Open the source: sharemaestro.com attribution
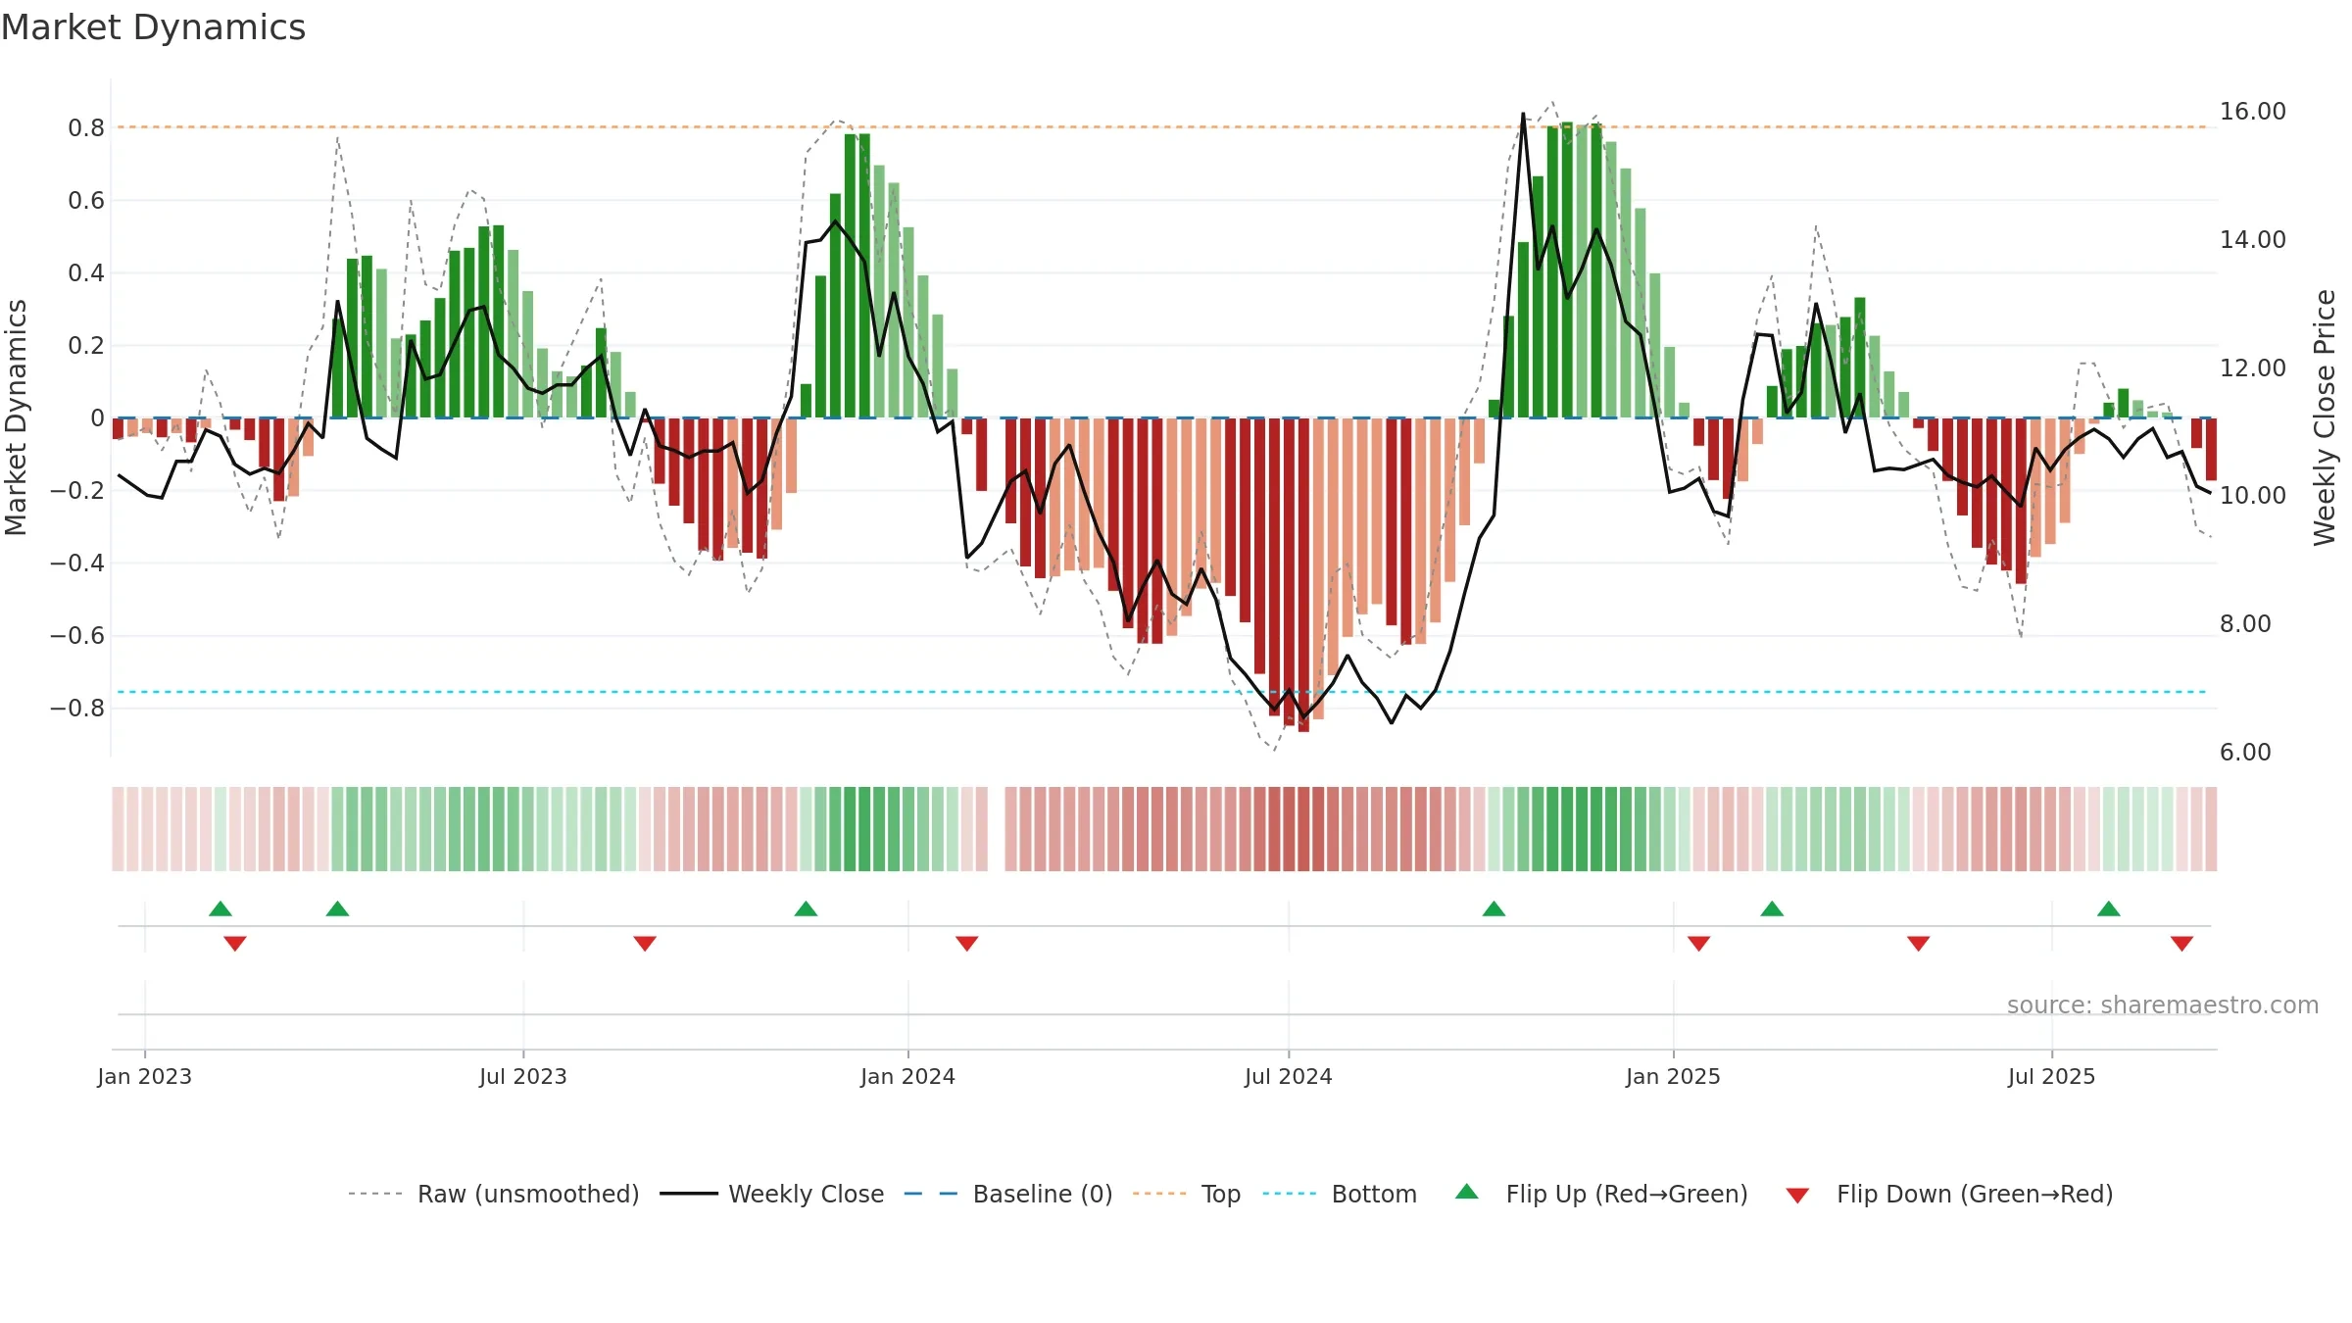 click(x=2163, y=1004)
